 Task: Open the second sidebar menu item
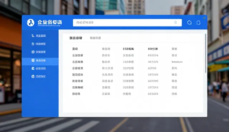39,44
